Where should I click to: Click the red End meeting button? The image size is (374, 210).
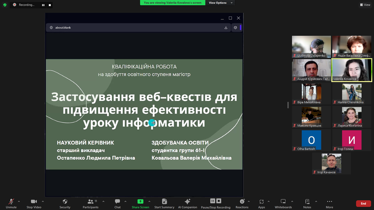(363, 204)
